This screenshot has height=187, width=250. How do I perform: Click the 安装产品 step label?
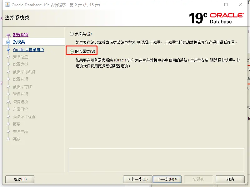[20, 132]
